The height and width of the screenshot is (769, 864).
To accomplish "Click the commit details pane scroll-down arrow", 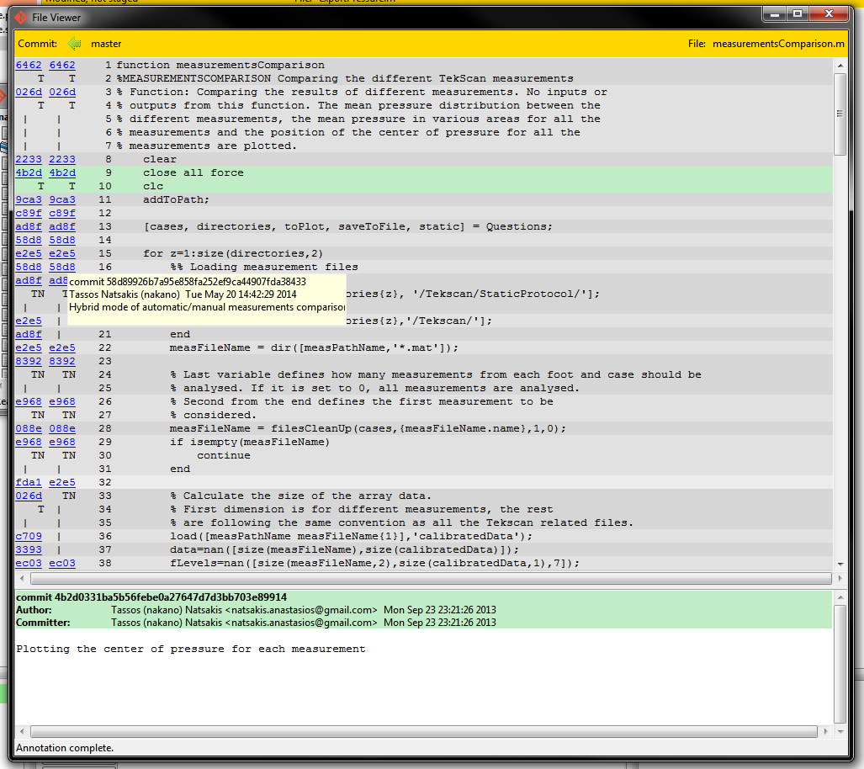I will pos(840,731).
